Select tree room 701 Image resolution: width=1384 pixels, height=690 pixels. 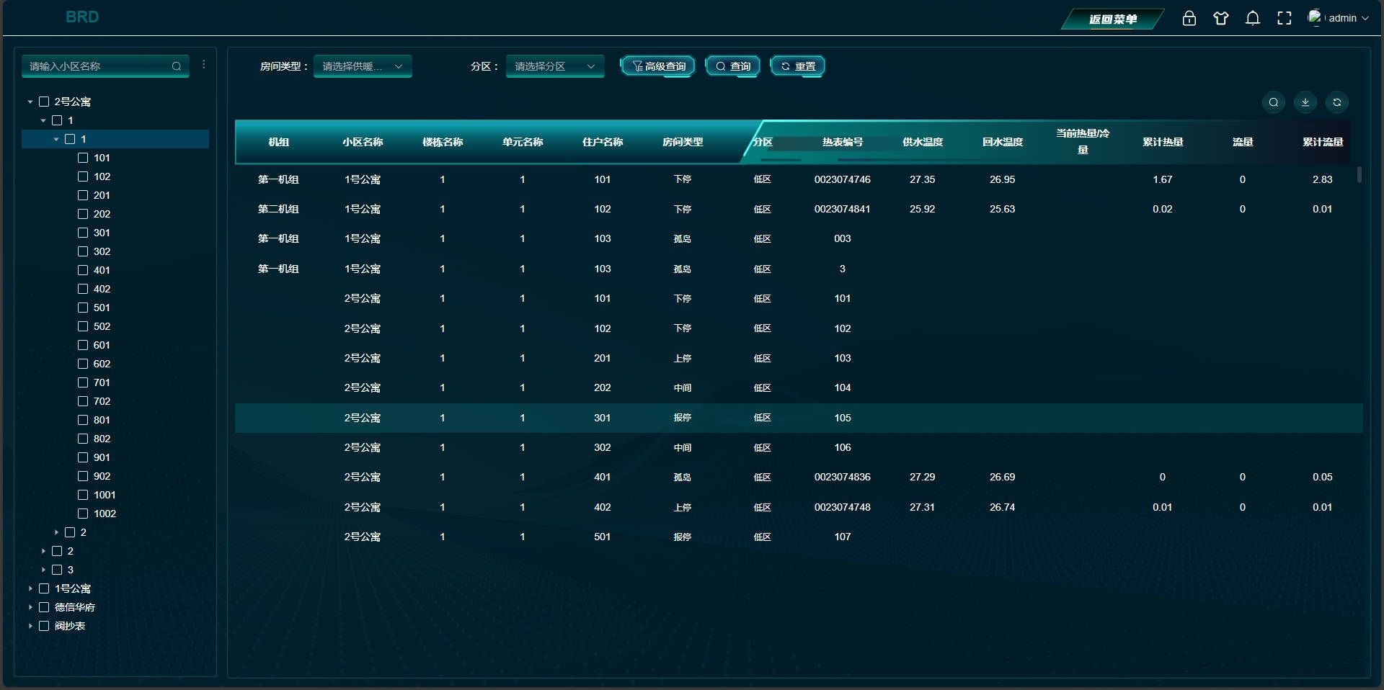click(x=102, y=382)
